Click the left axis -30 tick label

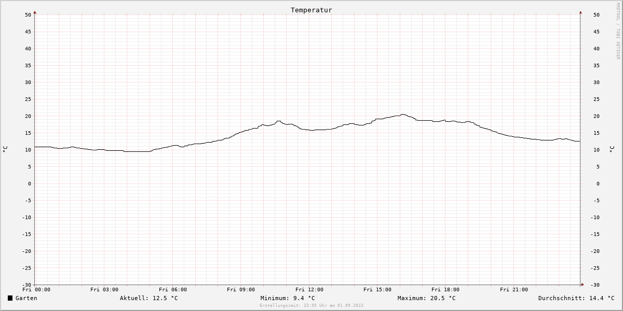click(x=26, y=285)
